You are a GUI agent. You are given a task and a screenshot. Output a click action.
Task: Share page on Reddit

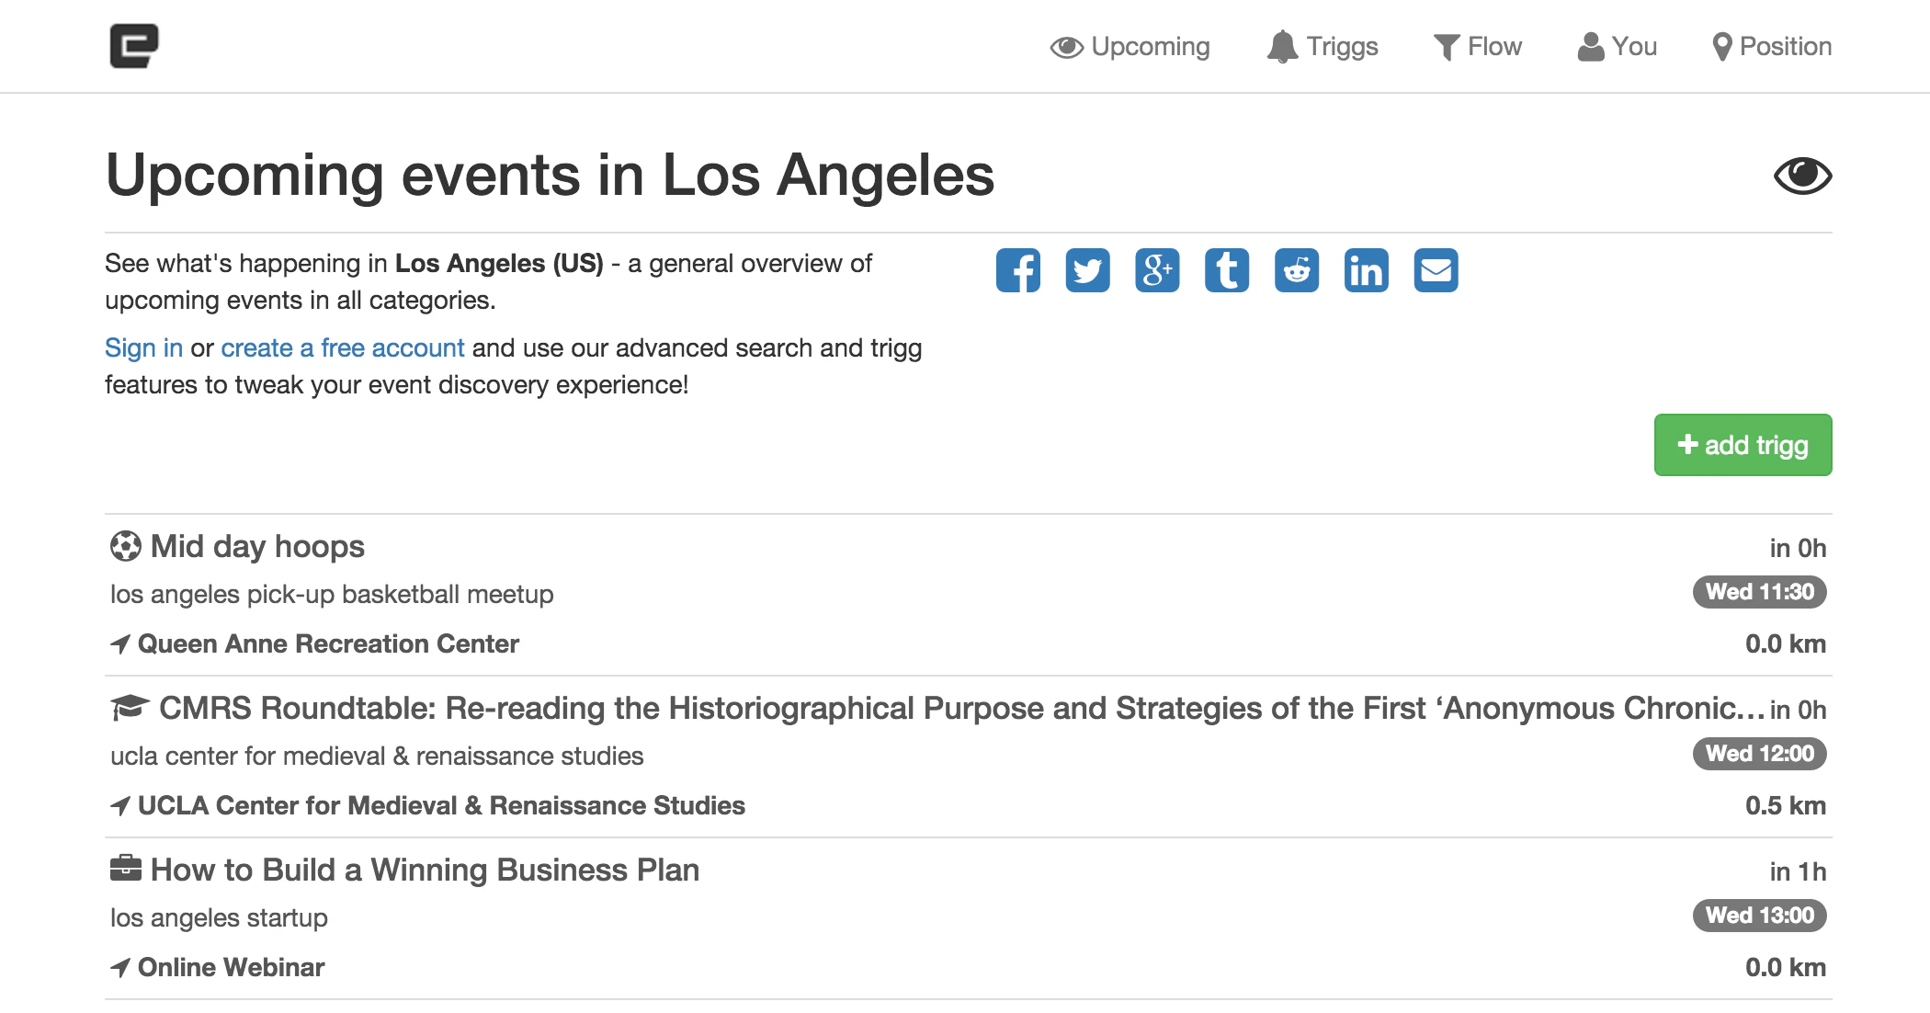click(x=1297, y=270)
